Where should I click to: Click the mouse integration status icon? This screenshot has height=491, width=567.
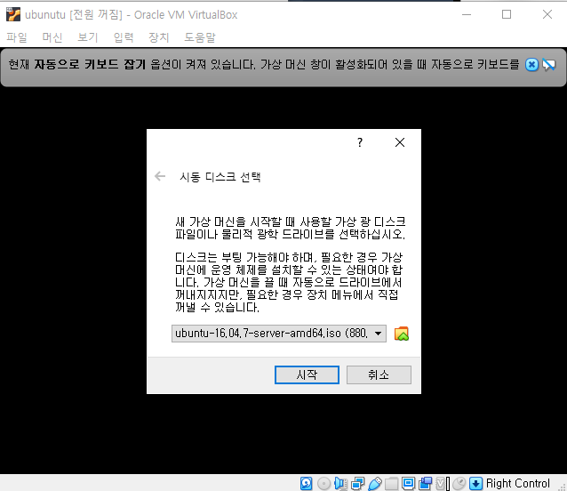(459, 483)
